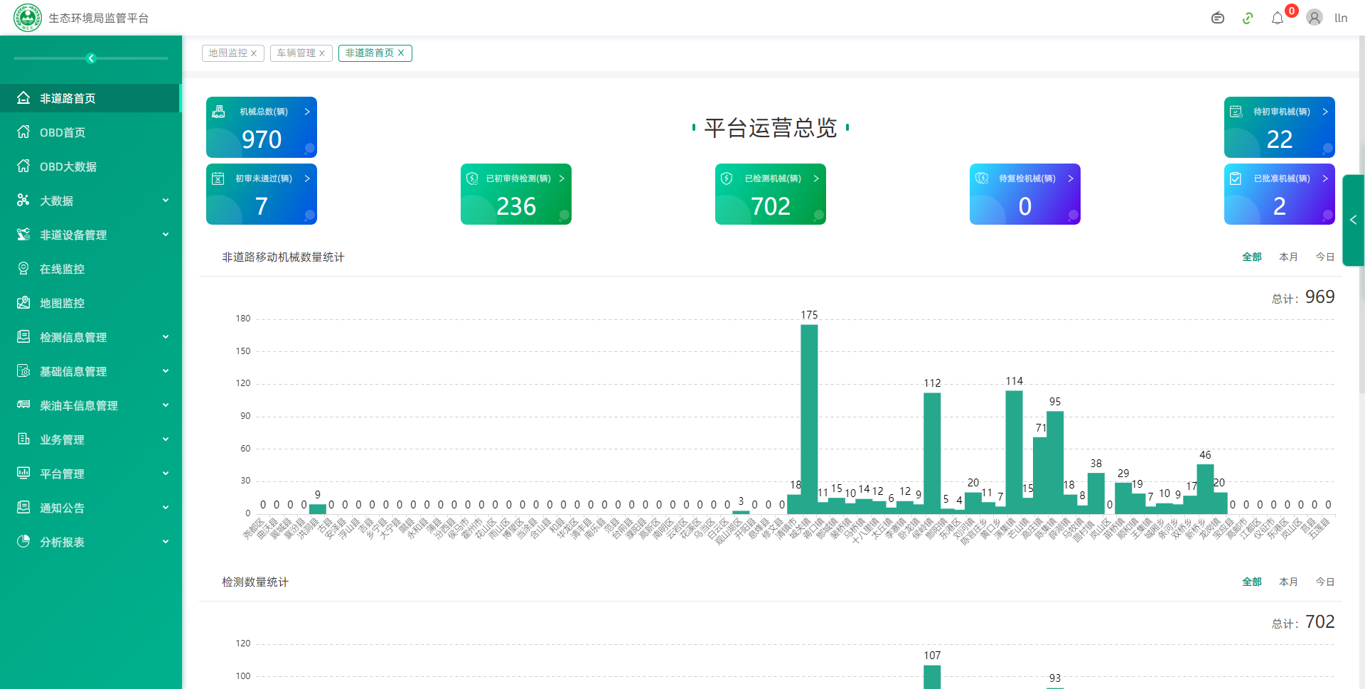
Task: Click the 非道路首页 home icon in sidebar
Action: point(23,98)
